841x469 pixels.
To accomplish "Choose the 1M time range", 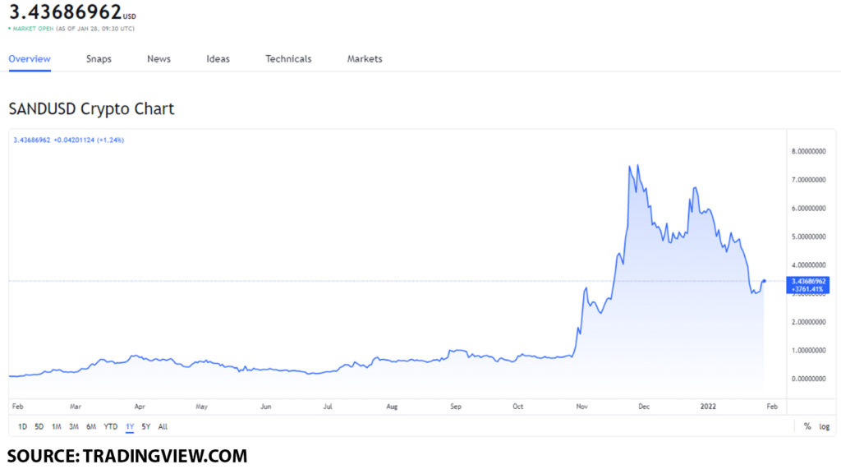I will [57, 426].
